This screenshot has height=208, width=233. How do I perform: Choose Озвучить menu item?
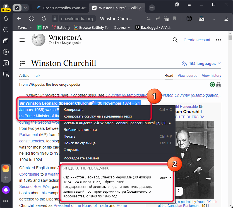pyautogui.click(x=117, y=150)
